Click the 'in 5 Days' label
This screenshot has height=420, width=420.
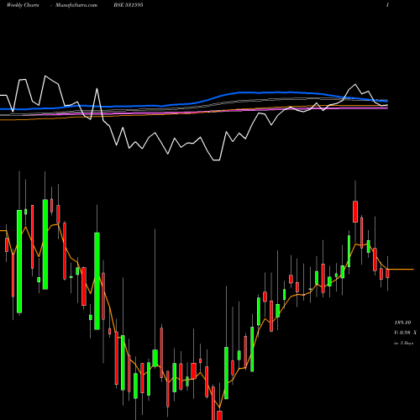(403, 343)
